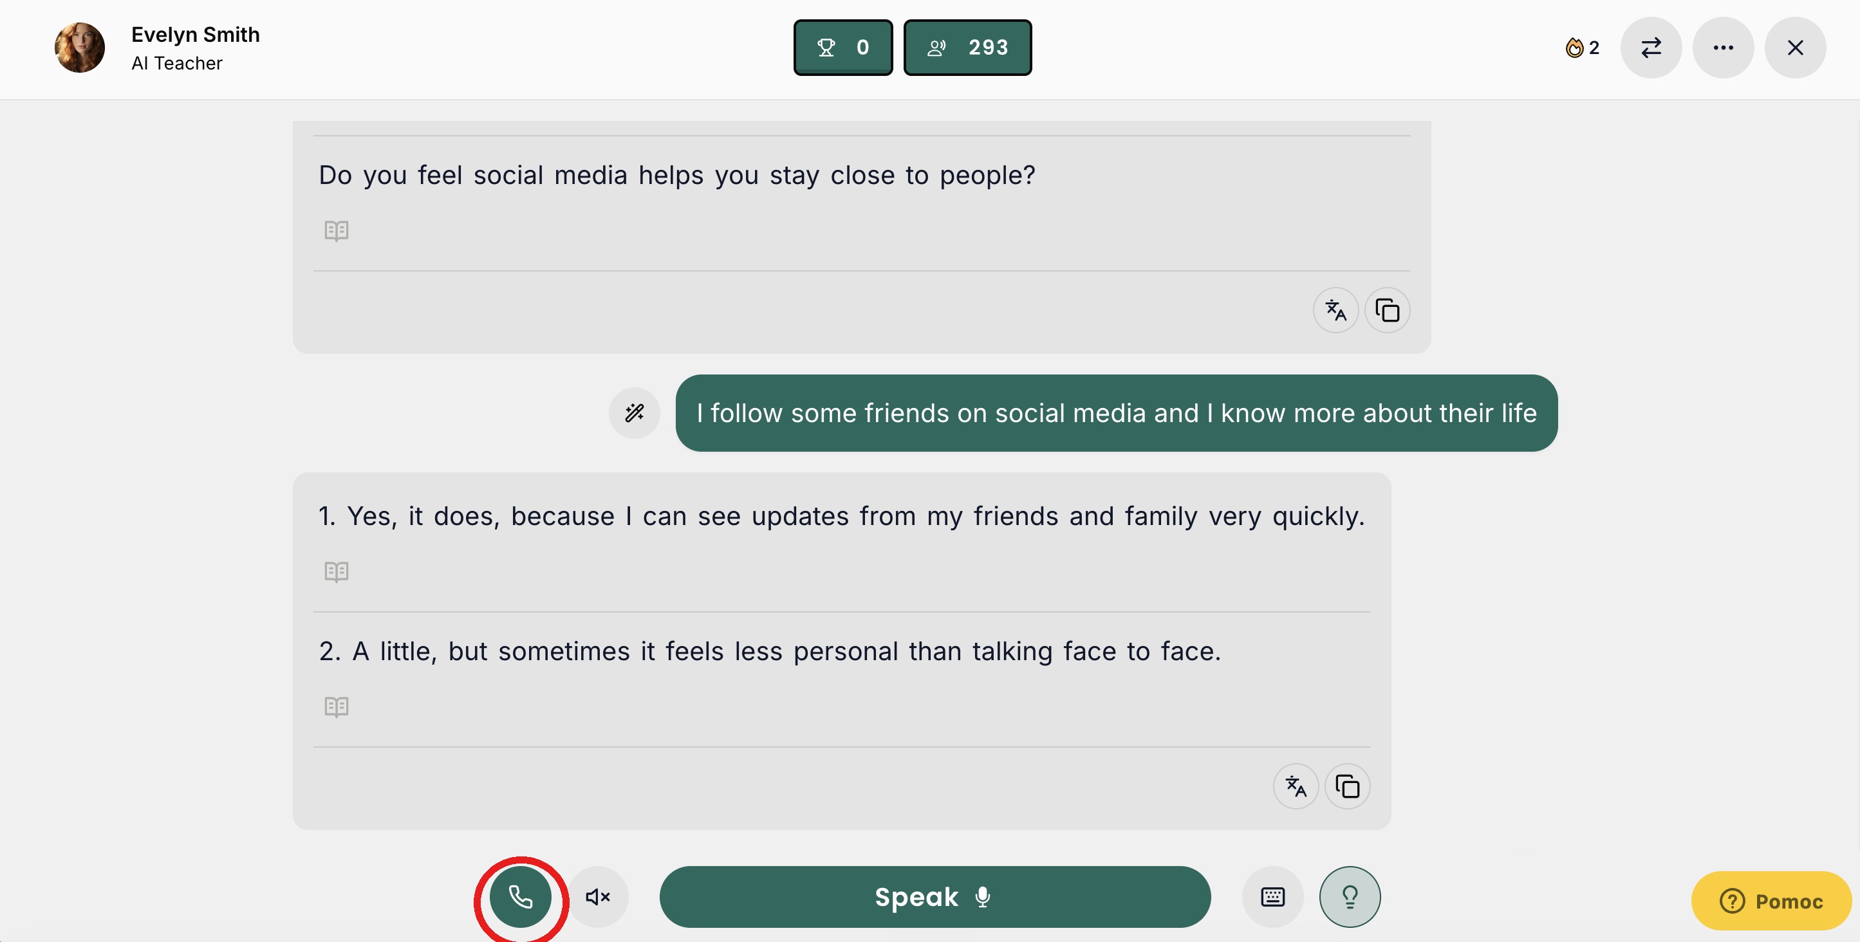Open the three-dots more options menu
The width and height of the screenshot is (1860, 942).
coord(1723,48)
